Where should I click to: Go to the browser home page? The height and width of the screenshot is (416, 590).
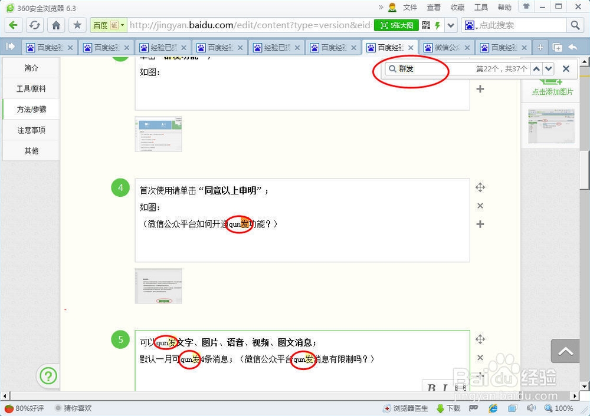pyautogui.click(x=56, y=25)
